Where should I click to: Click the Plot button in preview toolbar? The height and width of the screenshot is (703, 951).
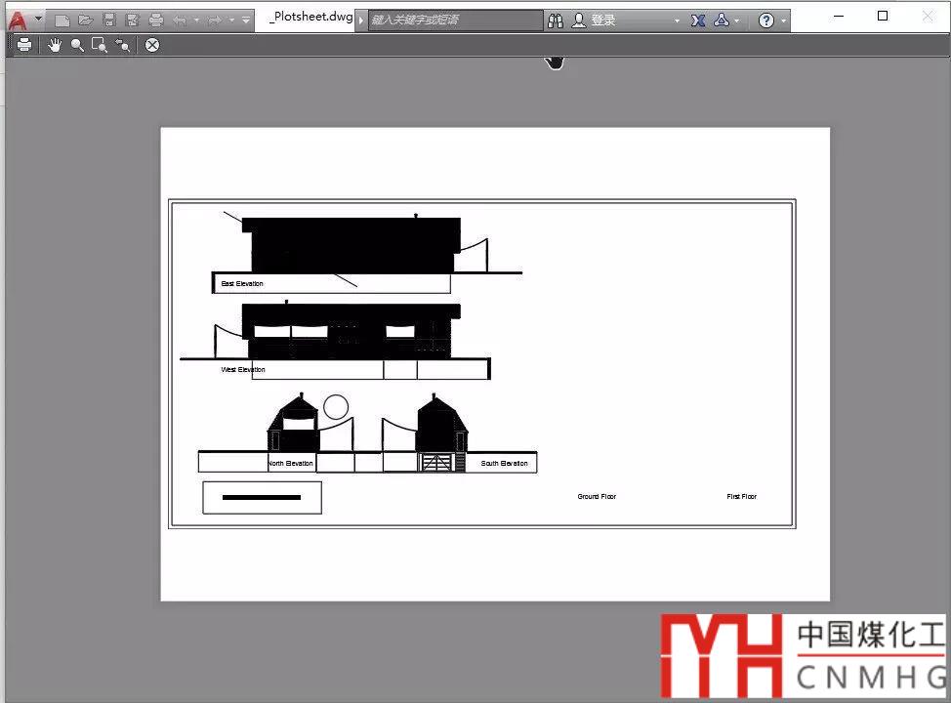click(24, 45)
